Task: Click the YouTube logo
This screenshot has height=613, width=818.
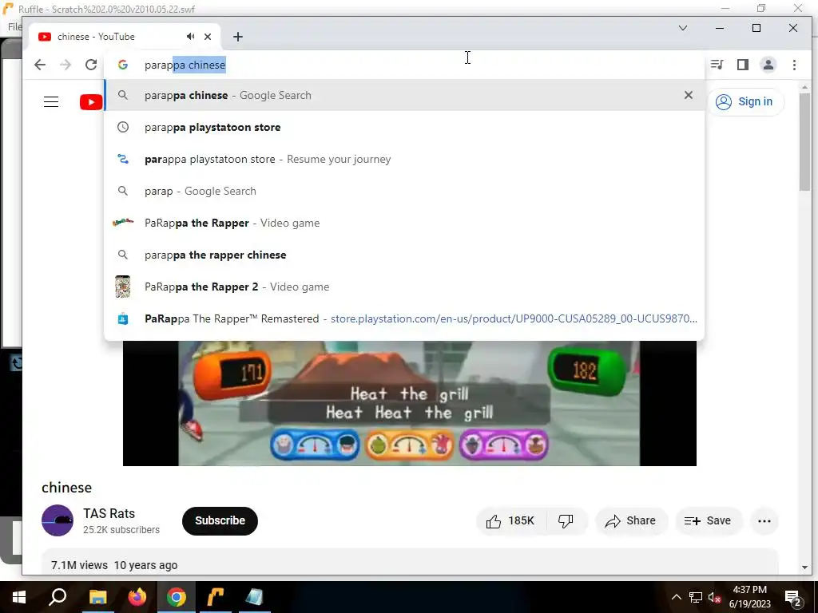Action: tap(91, 102)
